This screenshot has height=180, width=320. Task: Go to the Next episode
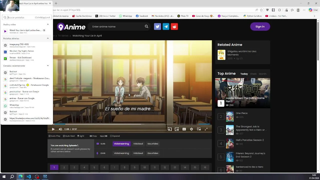pyautogui.click(x=103, y=136)
